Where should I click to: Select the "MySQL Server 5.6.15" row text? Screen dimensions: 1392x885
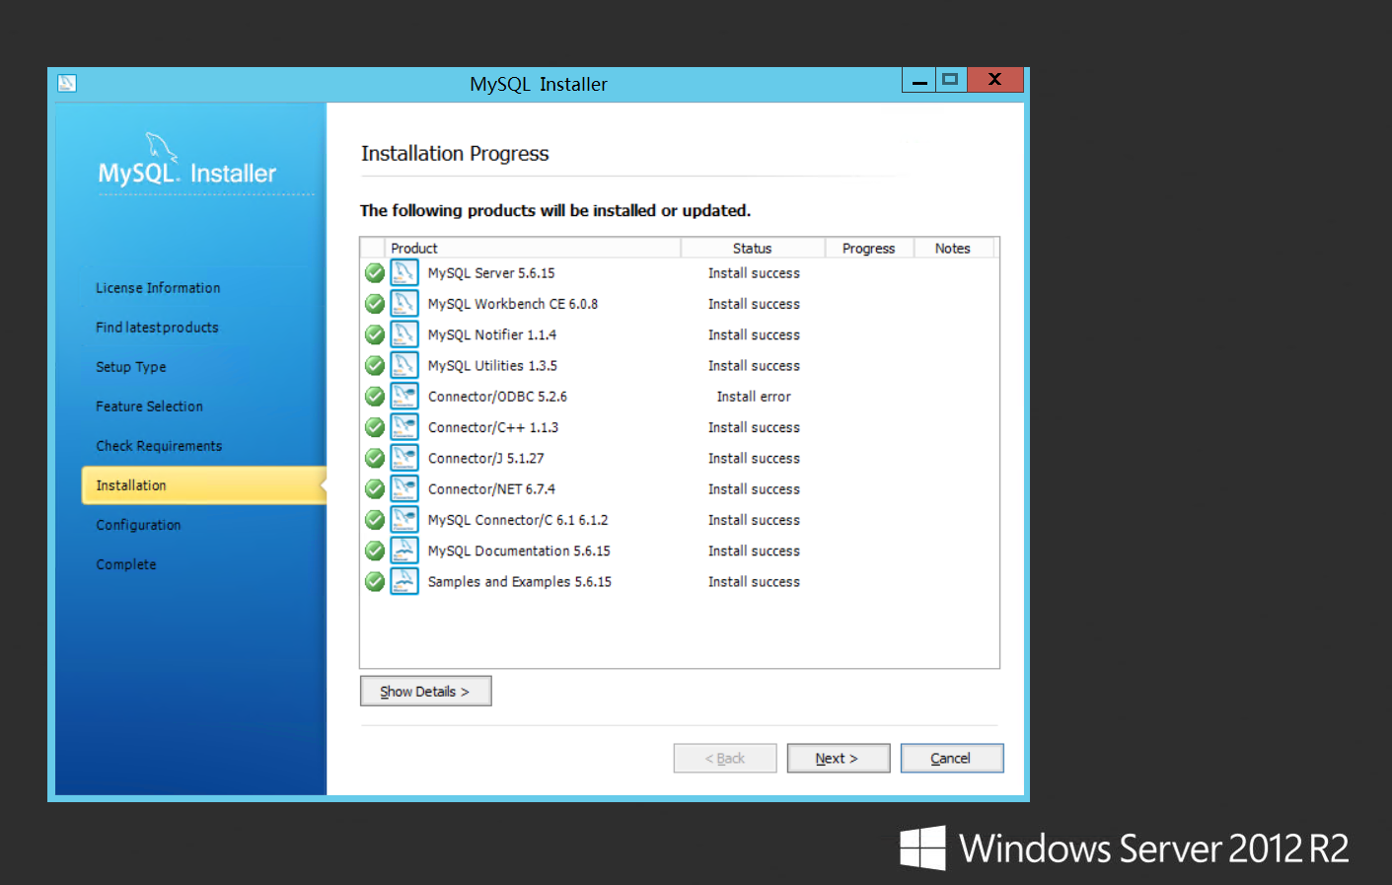pos(491,273)
